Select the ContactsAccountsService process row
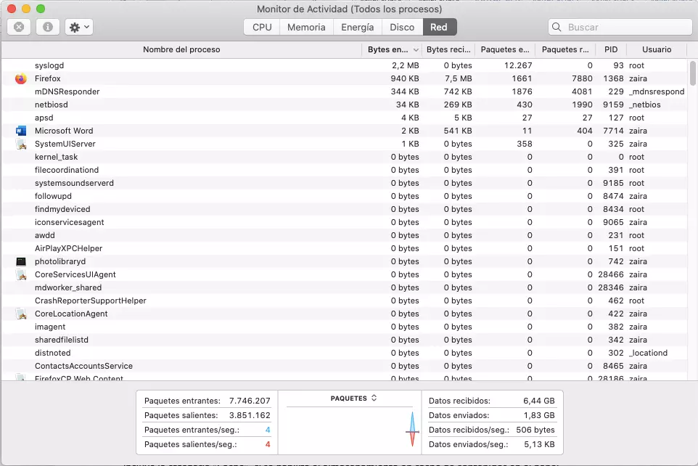This screenshot has width=698, height=466. [x=345, y=367]
